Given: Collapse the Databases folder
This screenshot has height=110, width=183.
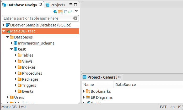Looking at the screenshot, I should click(x=8, y=37).
